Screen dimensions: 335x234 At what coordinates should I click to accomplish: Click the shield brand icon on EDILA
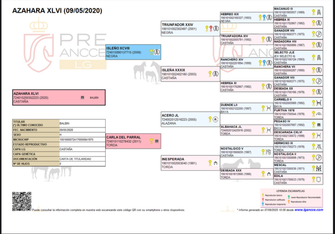tap(319, 179)
